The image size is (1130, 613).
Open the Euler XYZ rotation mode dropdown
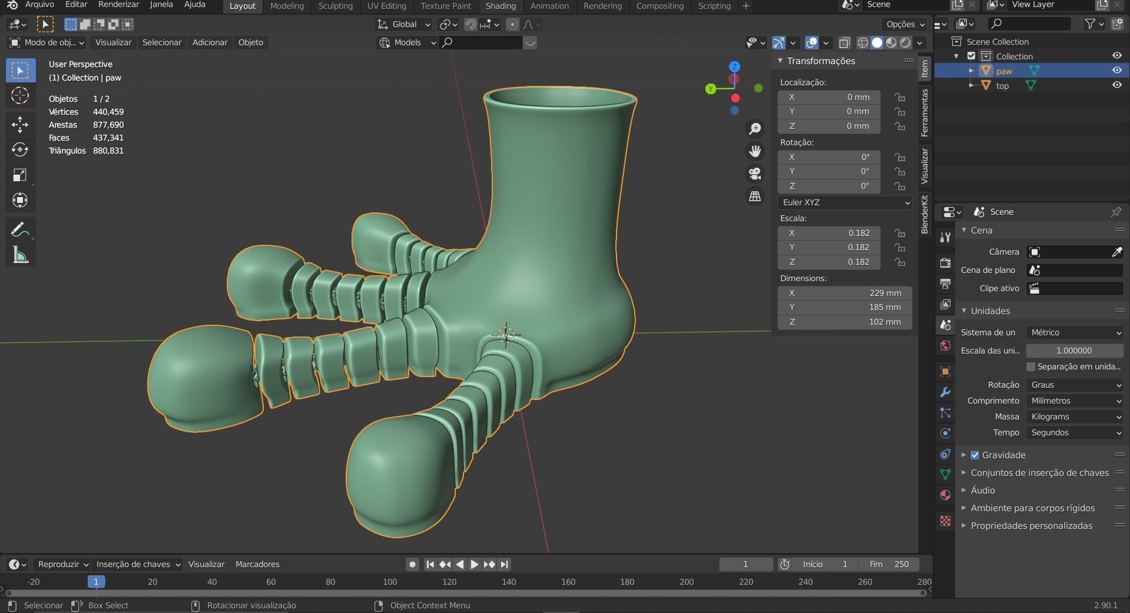(x=845, y=202)
